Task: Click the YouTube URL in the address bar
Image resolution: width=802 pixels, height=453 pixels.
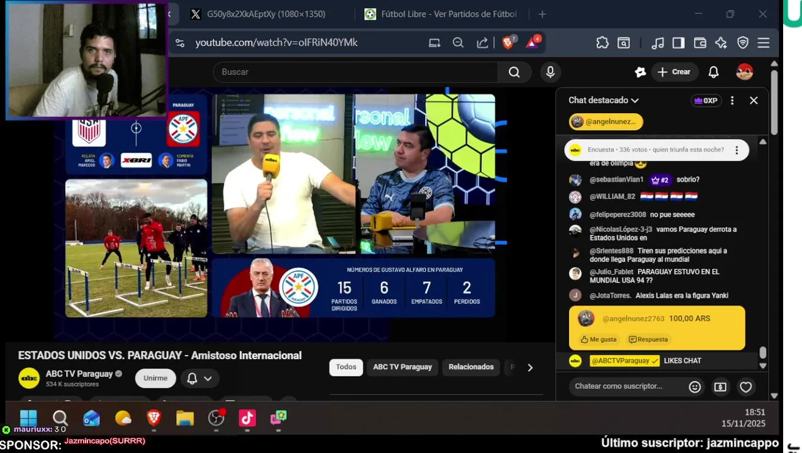Action: (x=276, y=43)
